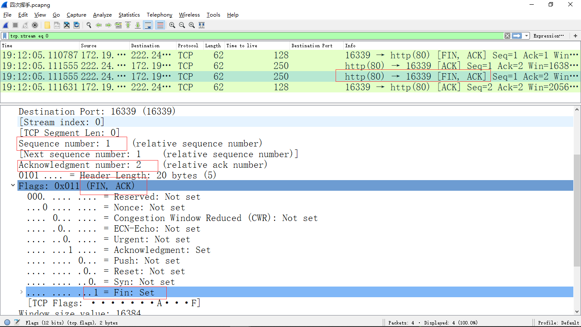581x327 pixels.
Task: Open the Profile: Default selector
Action: coord(558,323)
